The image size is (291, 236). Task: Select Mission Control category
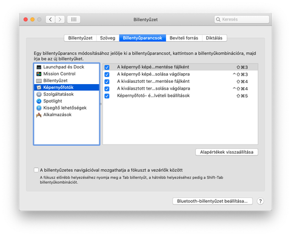click(x=67, y=74)
